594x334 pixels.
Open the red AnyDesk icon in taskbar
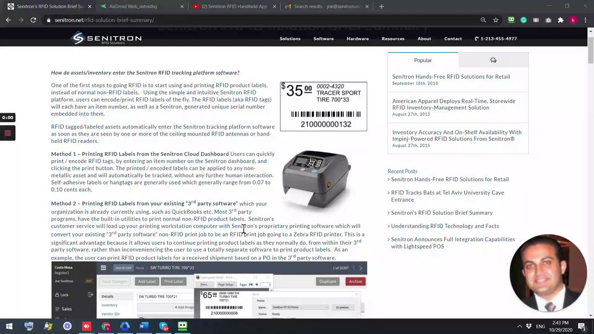point(86,326)
